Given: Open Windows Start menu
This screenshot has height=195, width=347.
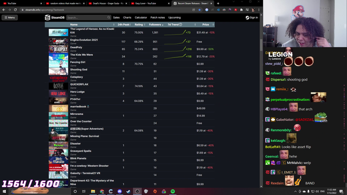Looking at the screenshot, I should (x=4, y=191).
